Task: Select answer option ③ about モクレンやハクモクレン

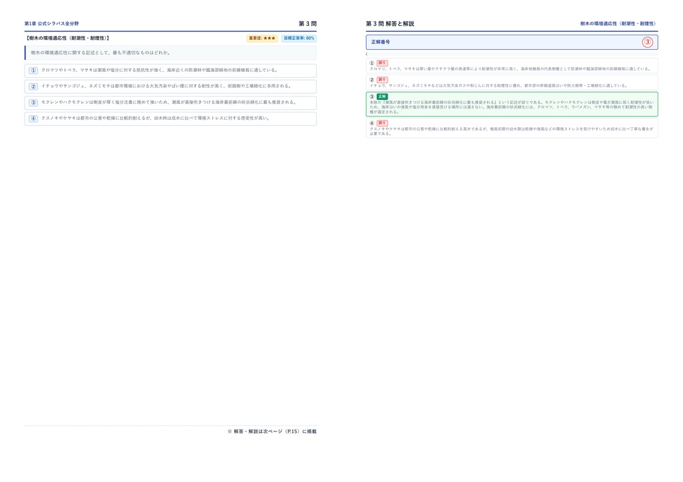Action: (170, 103)
